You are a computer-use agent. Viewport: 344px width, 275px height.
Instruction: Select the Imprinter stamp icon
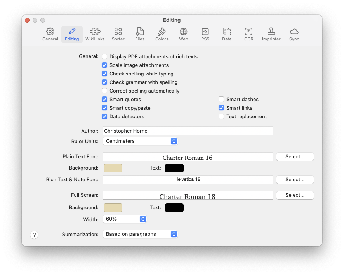[x=271, y=34]
